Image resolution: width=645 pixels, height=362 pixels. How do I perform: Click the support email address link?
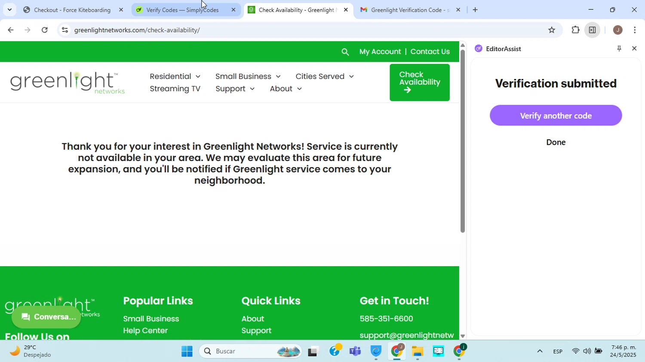pyautogui.click(x=407, y=335)
